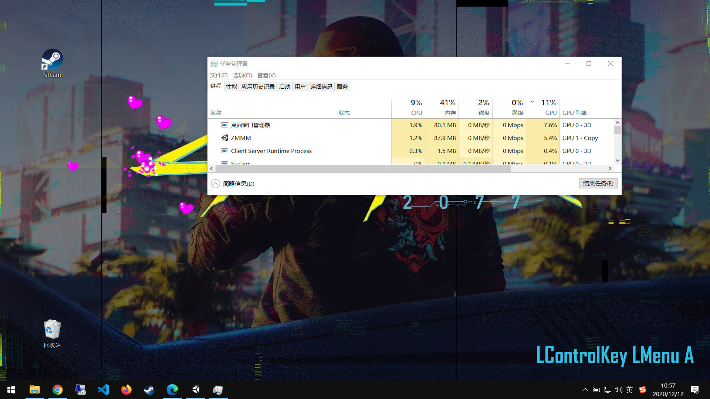Switch to the 性能 tab in Task Manager
Screen dimensions: 710x399
(231, 86)
